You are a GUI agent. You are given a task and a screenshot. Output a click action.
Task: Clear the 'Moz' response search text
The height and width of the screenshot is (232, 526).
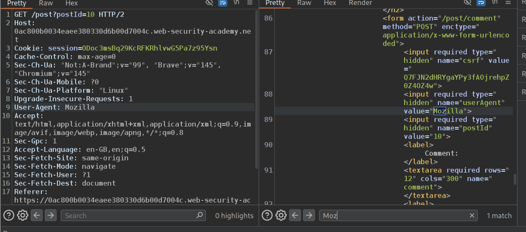pyautogui.click(x=472, y=215)
